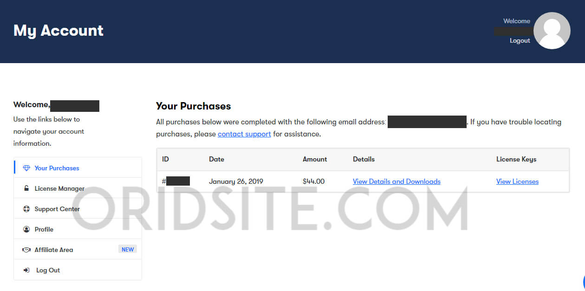Go to Support Center in sidebar

(78, 209)
